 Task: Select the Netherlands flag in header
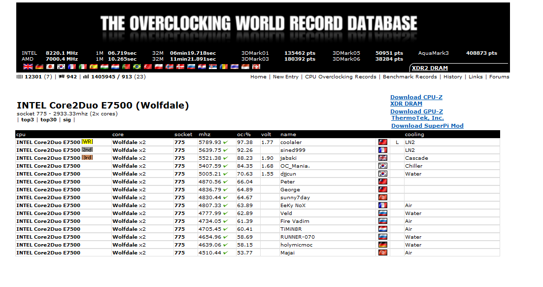point(115,67)
